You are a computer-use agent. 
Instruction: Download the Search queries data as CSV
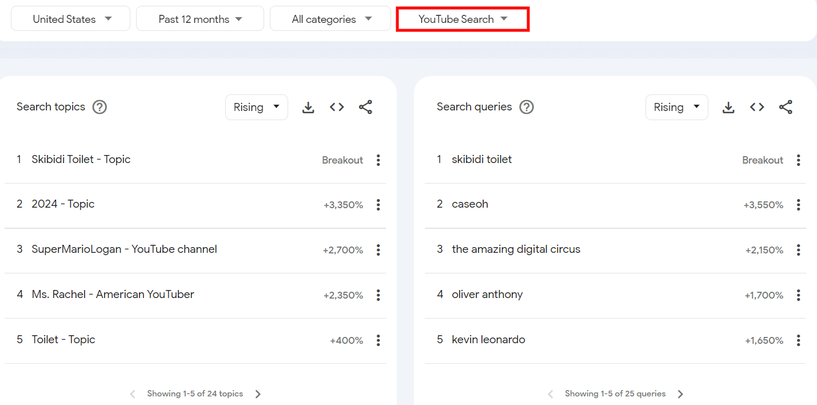point(728,107)
